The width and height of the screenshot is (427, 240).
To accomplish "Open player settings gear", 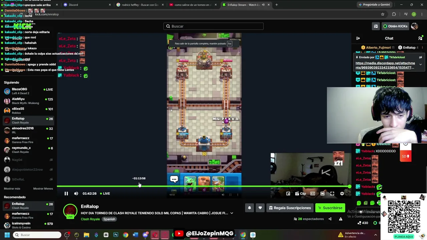I will (342, 194).
